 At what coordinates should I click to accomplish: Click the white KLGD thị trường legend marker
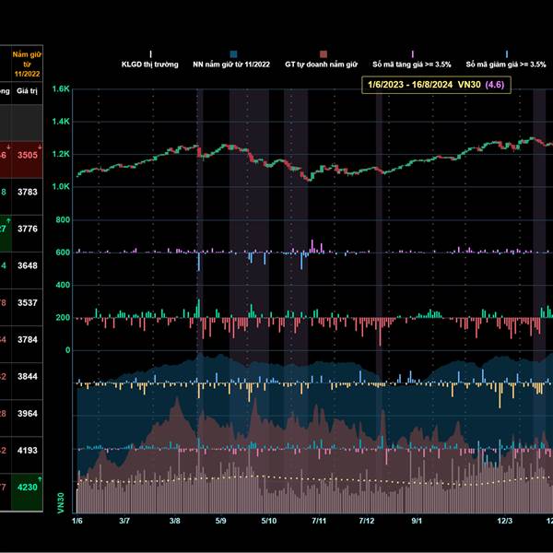[150, 54]
